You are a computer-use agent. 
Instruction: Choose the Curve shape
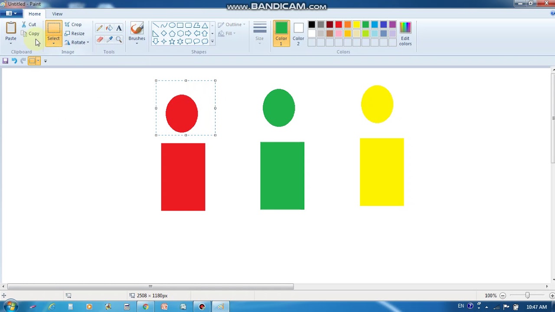click(x=164, y=25)
